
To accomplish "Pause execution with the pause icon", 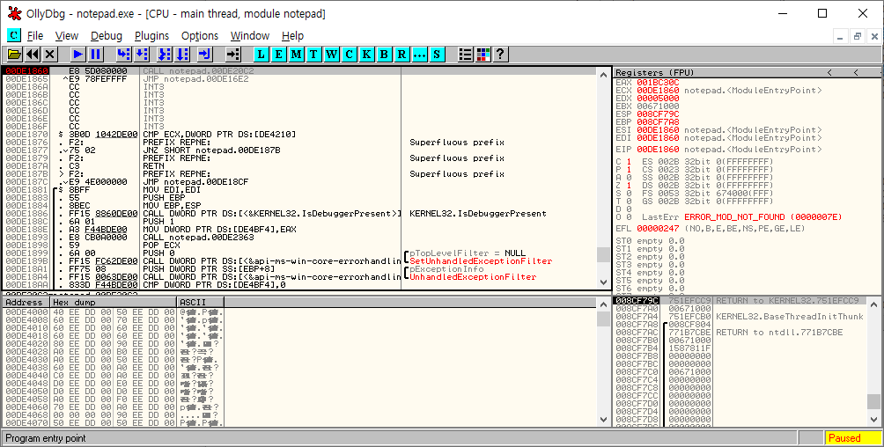I will pos(96,54).
